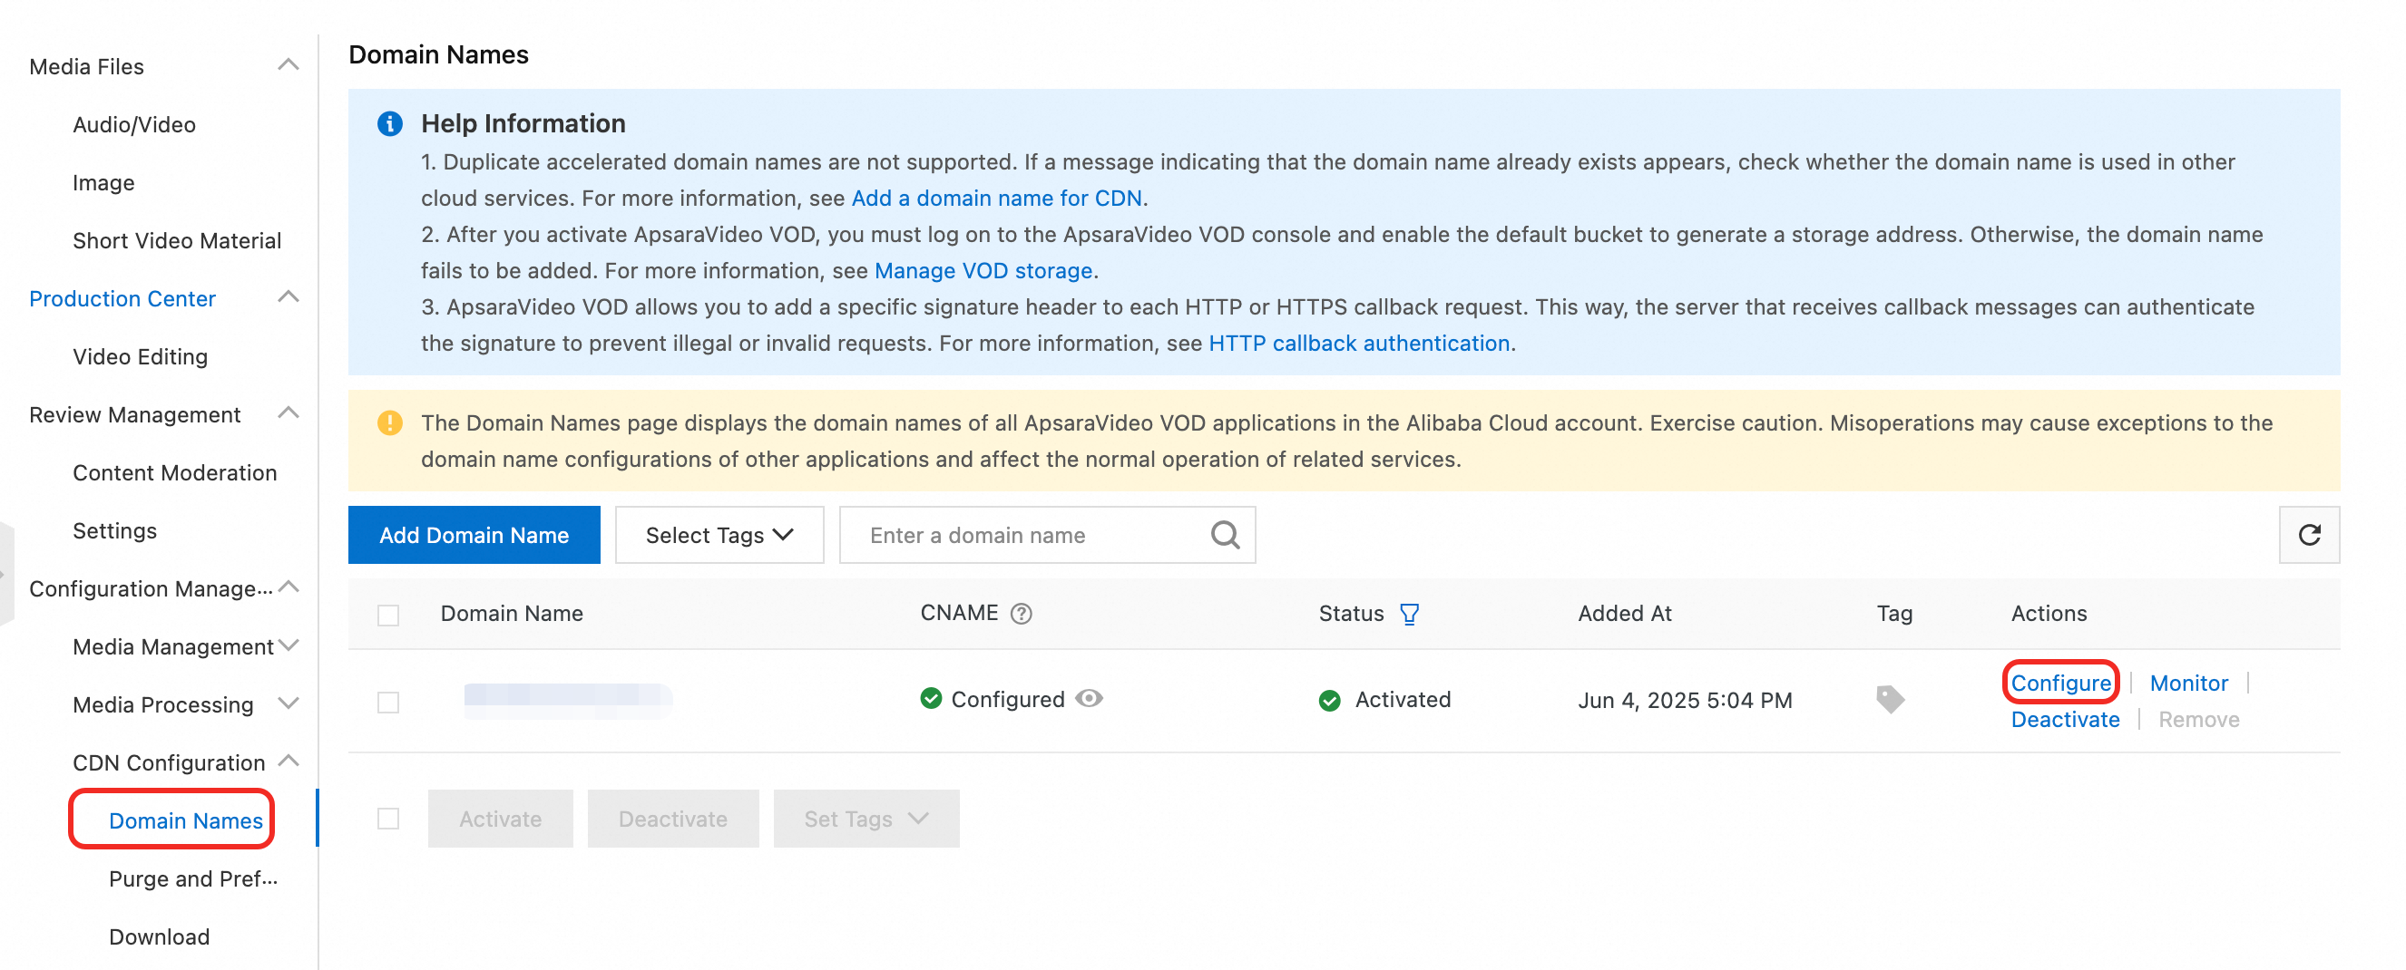
Task: Open the Status filter funnel icon
Action: pyautogui.click(x=1408, y=614)
